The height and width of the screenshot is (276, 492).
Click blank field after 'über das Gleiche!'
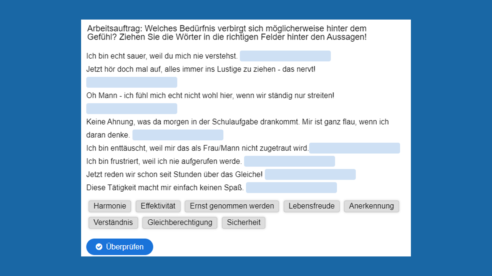click(x=310, y=174)
